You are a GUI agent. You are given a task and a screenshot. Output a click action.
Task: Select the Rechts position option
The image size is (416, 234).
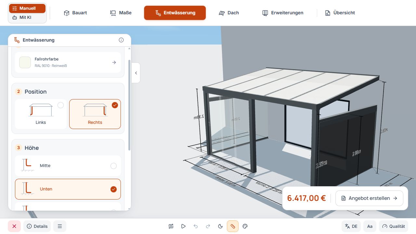95,114
